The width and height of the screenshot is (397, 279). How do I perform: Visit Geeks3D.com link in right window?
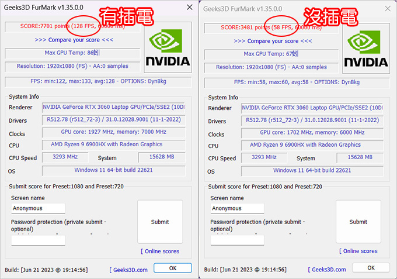[327, 270]
